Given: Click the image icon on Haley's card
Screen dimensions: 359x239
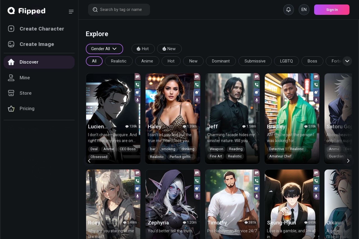Looking at the screenshot, I should click(x=197, y=77).
